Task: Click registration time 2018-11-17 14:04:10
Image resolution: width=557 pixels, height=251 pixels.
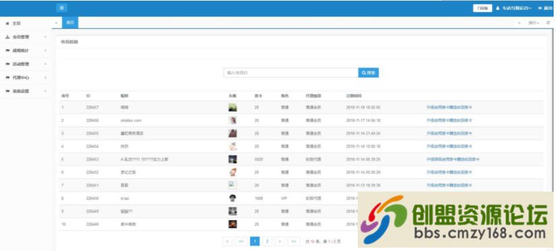Action: (363, 120)
